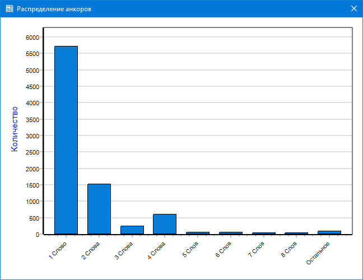Select the 5 Слов axis label
Image resolution: width=363 pixels, height=280 pixels.
[192, 249]
